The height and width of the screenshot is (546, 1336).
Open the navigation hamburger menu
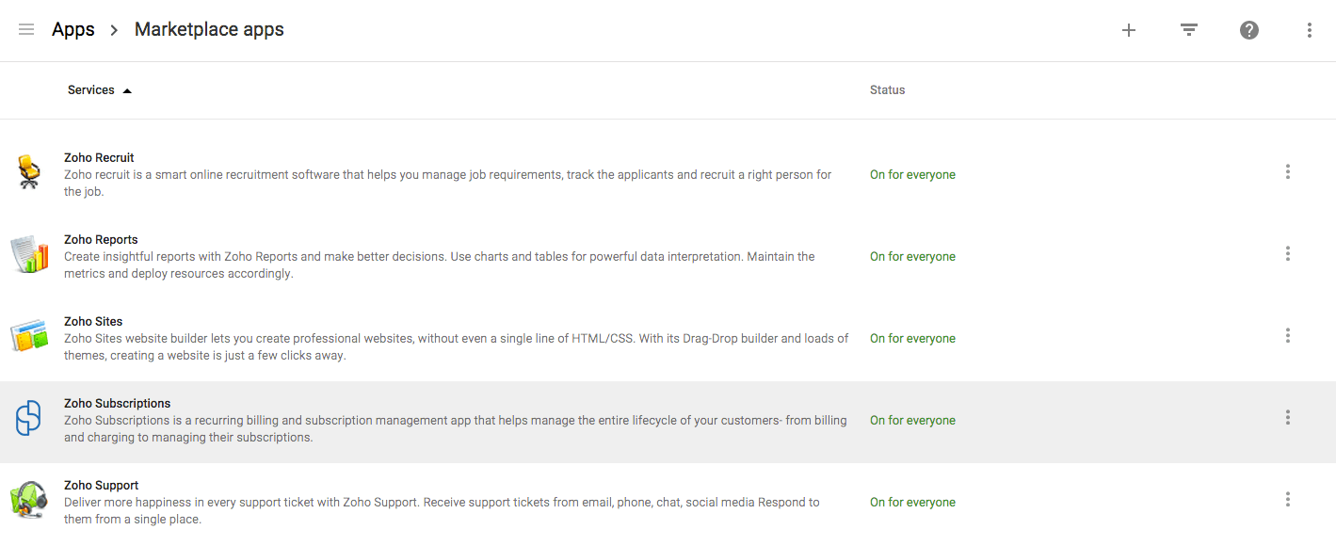[x=26, y=29]
